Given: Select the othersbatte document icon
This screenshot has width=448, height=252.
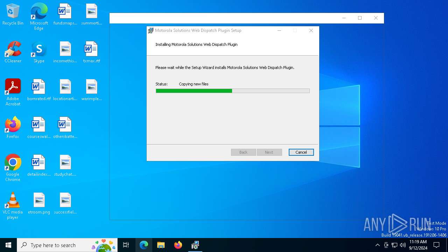Looking at the screenshot, I should coord(65,128).
